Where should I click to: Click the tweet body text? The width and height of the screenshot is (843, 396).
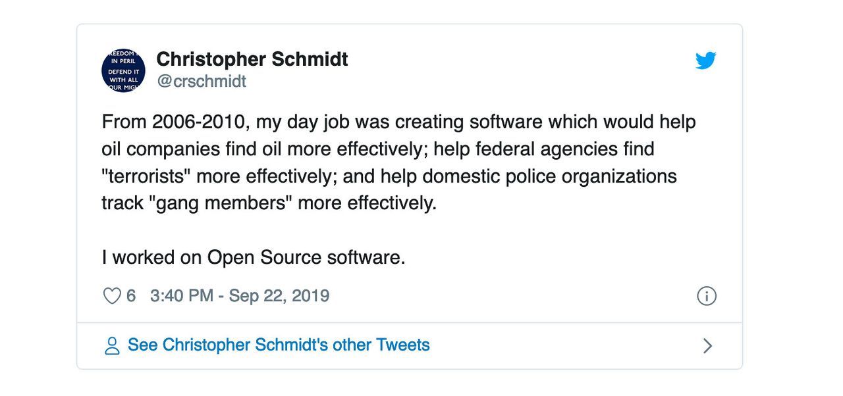point(395,162)
